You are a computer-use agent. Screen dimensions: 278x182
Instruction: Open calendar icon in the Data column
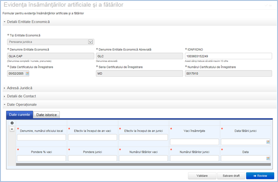[268, 158]
